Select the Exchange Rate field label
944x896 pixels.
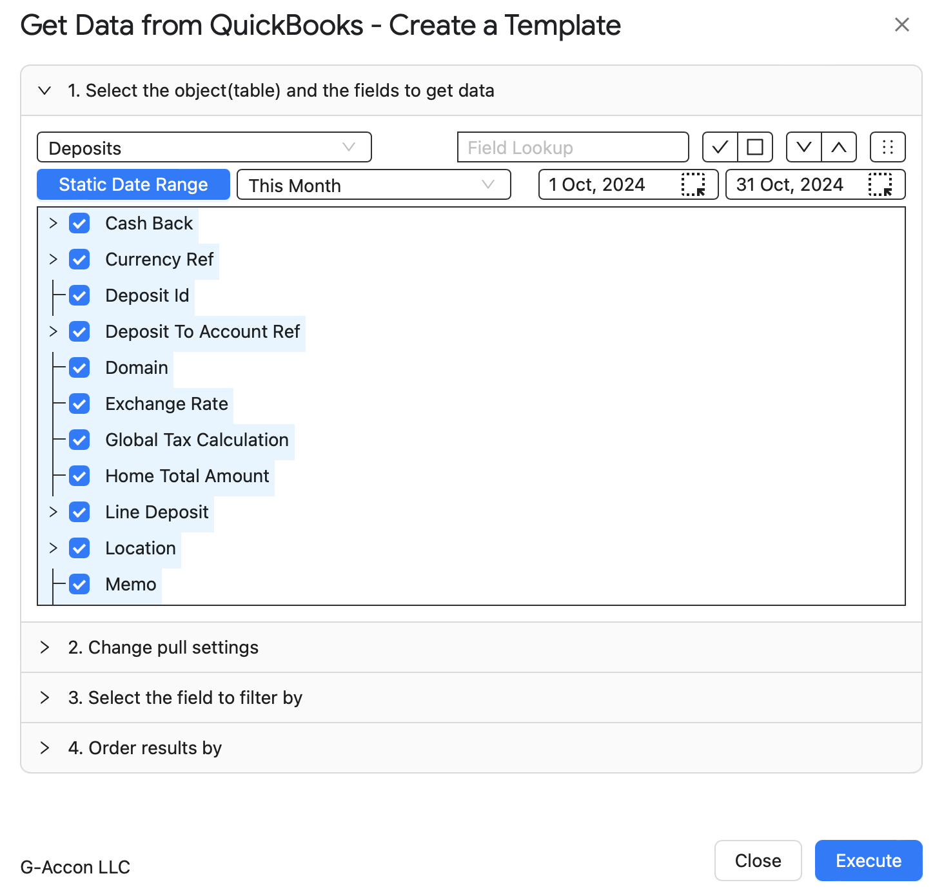(166, 404)
